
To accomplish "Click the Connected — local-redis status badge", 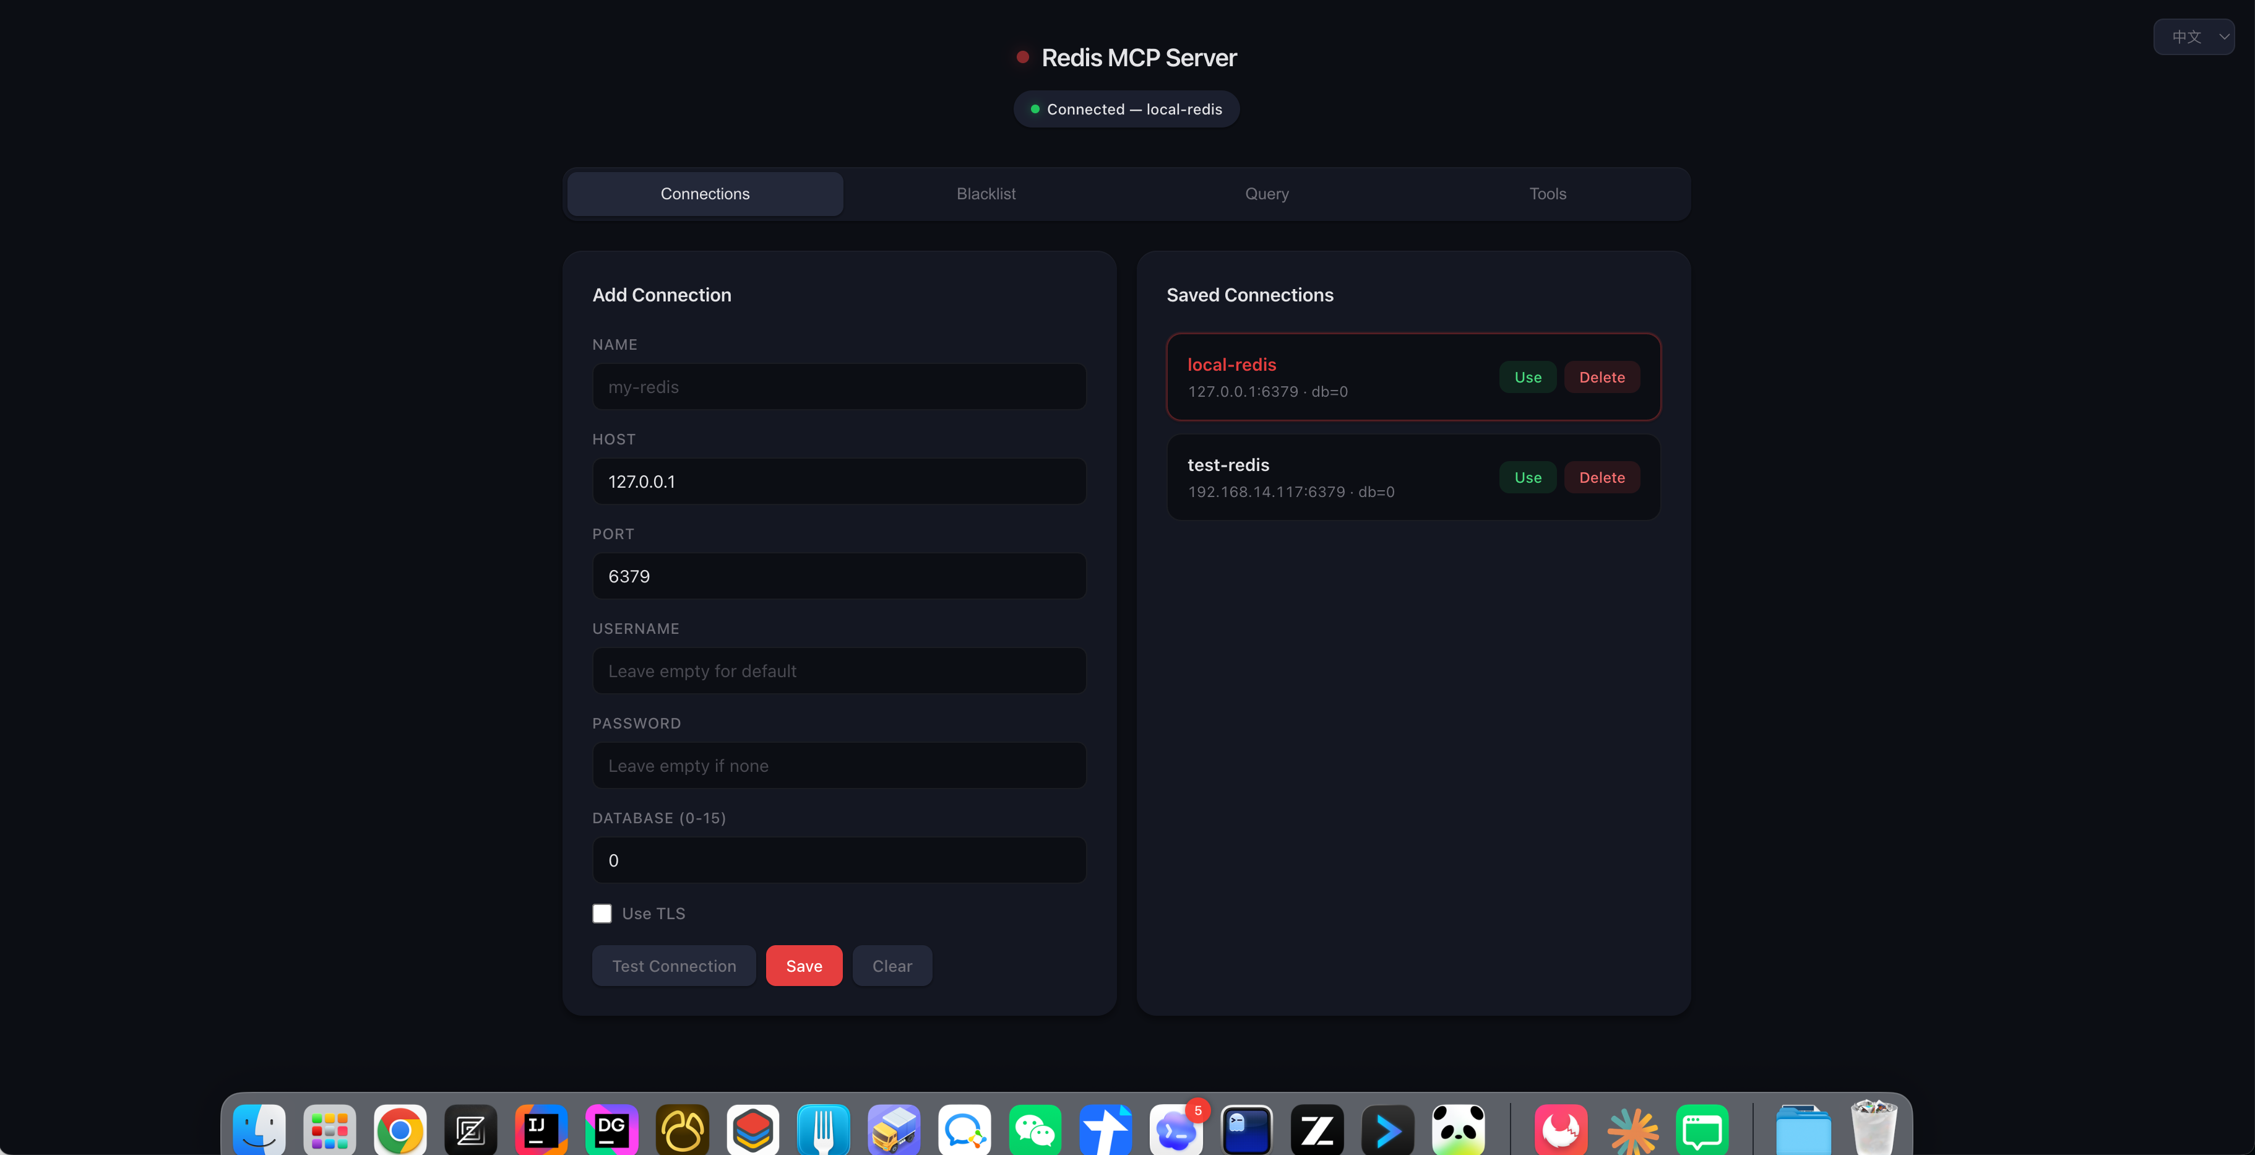I will pos(1127,110).
